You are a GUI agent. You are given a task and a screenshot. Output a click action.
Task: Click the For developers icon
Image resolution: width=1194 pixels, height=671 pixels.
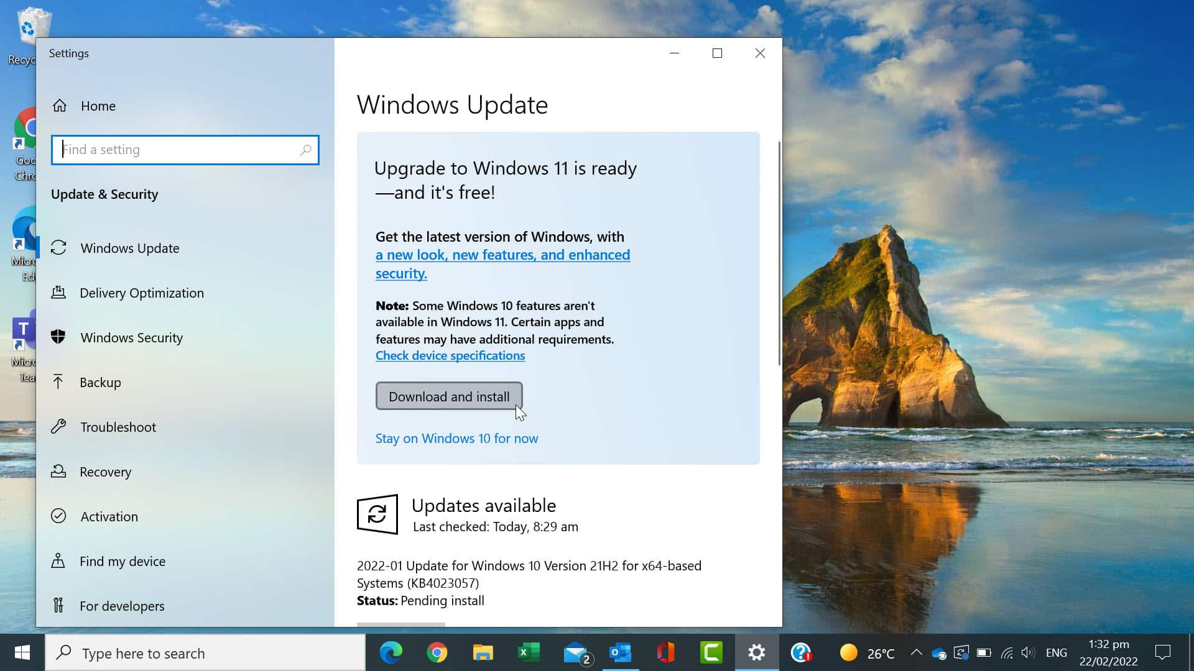pyautogui.click(x=58, y=605)
